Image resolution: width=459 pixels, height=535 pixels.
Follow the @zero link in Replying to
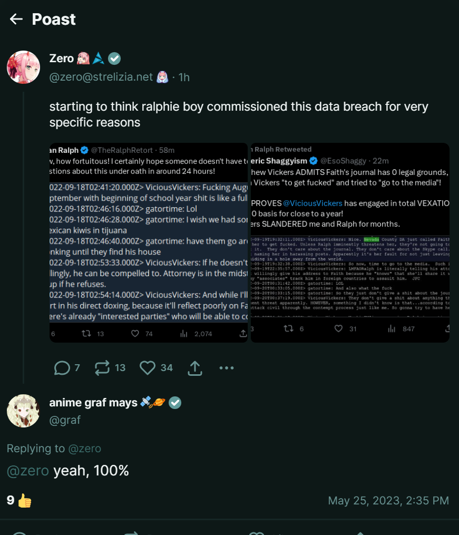click(x=84, y=449)
